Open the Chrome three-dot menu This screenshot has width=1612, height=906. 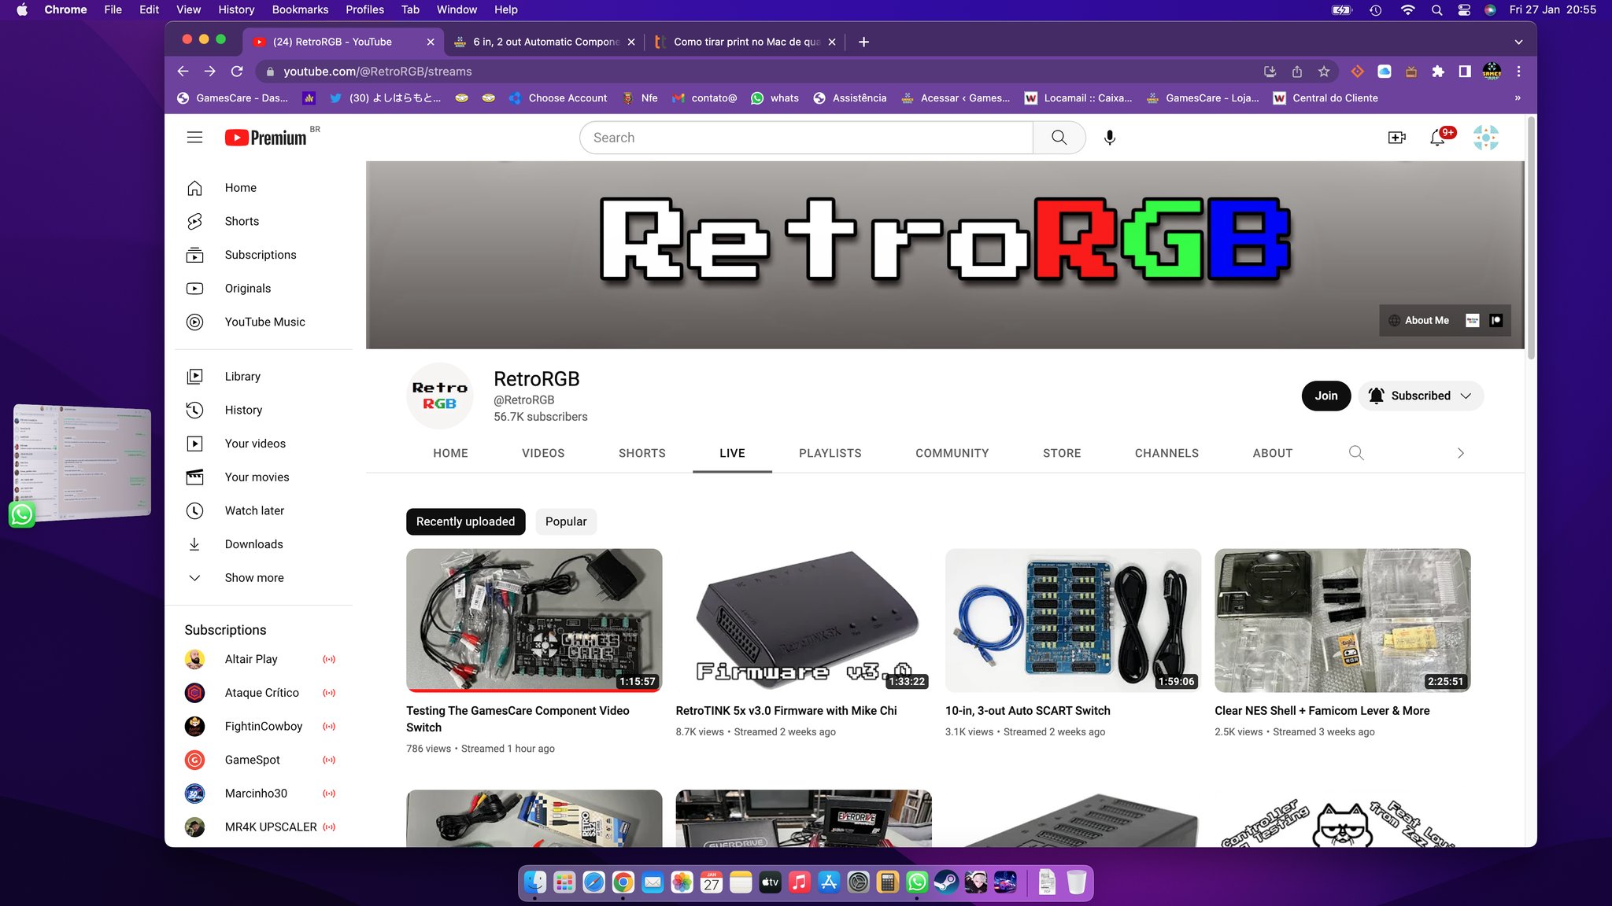pyautogui.click(x=1518, y=72)
